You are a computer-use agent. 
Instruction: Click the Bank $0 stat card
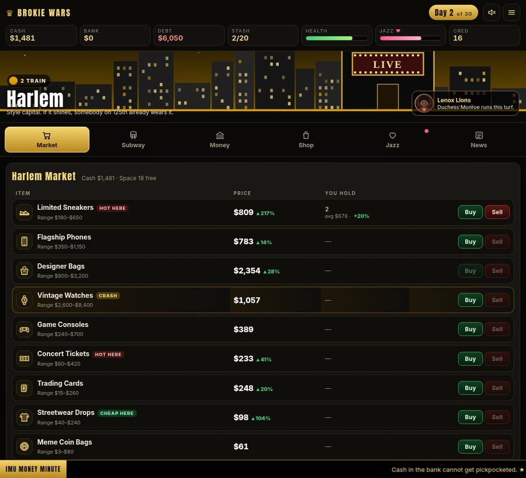coord(115,35)
